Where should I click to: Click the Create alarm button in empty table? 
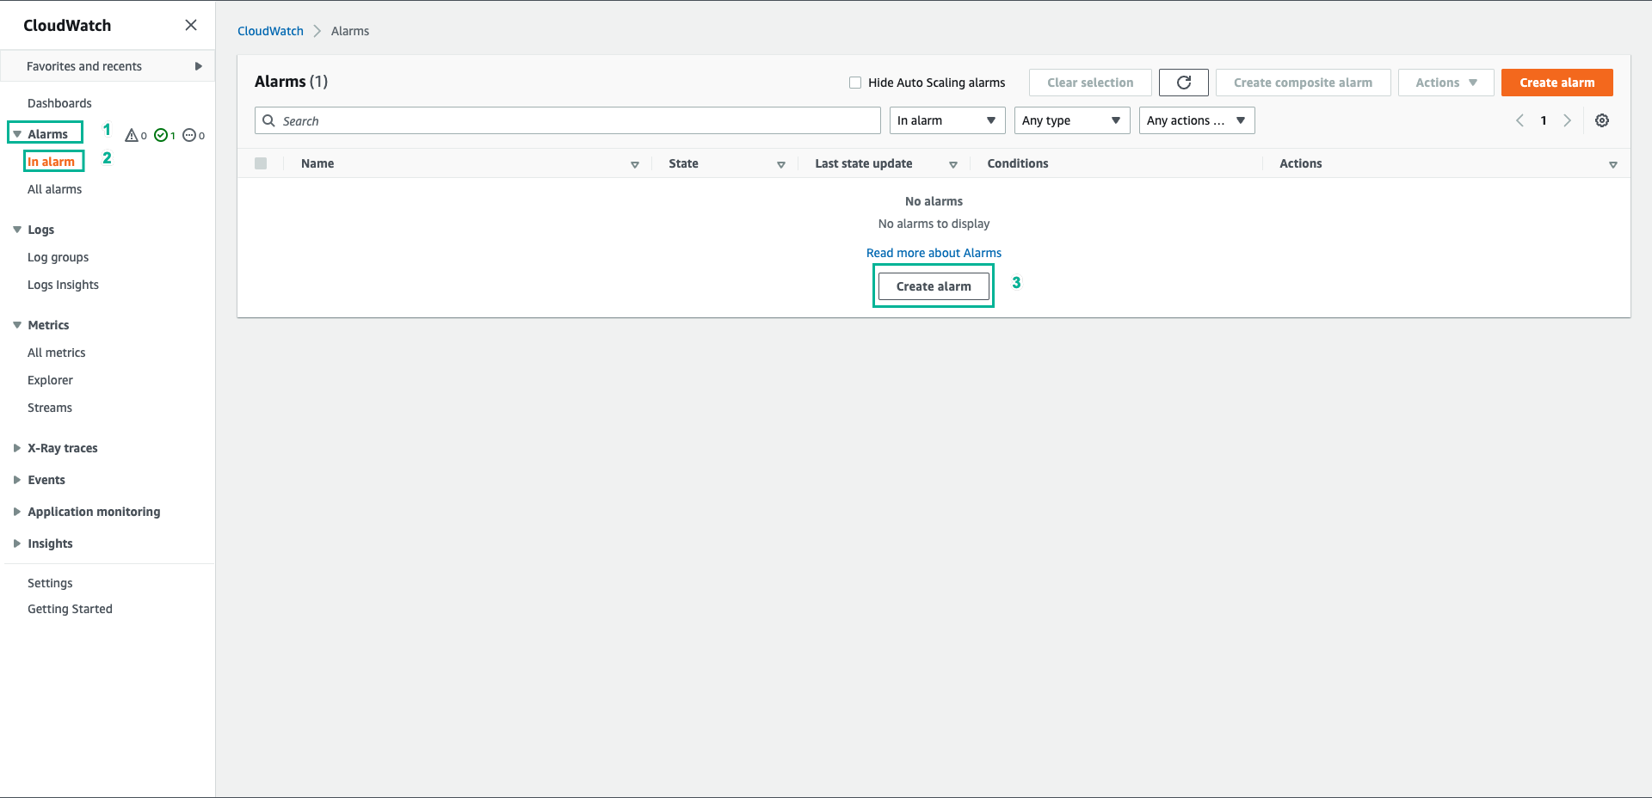coord(934,286)
